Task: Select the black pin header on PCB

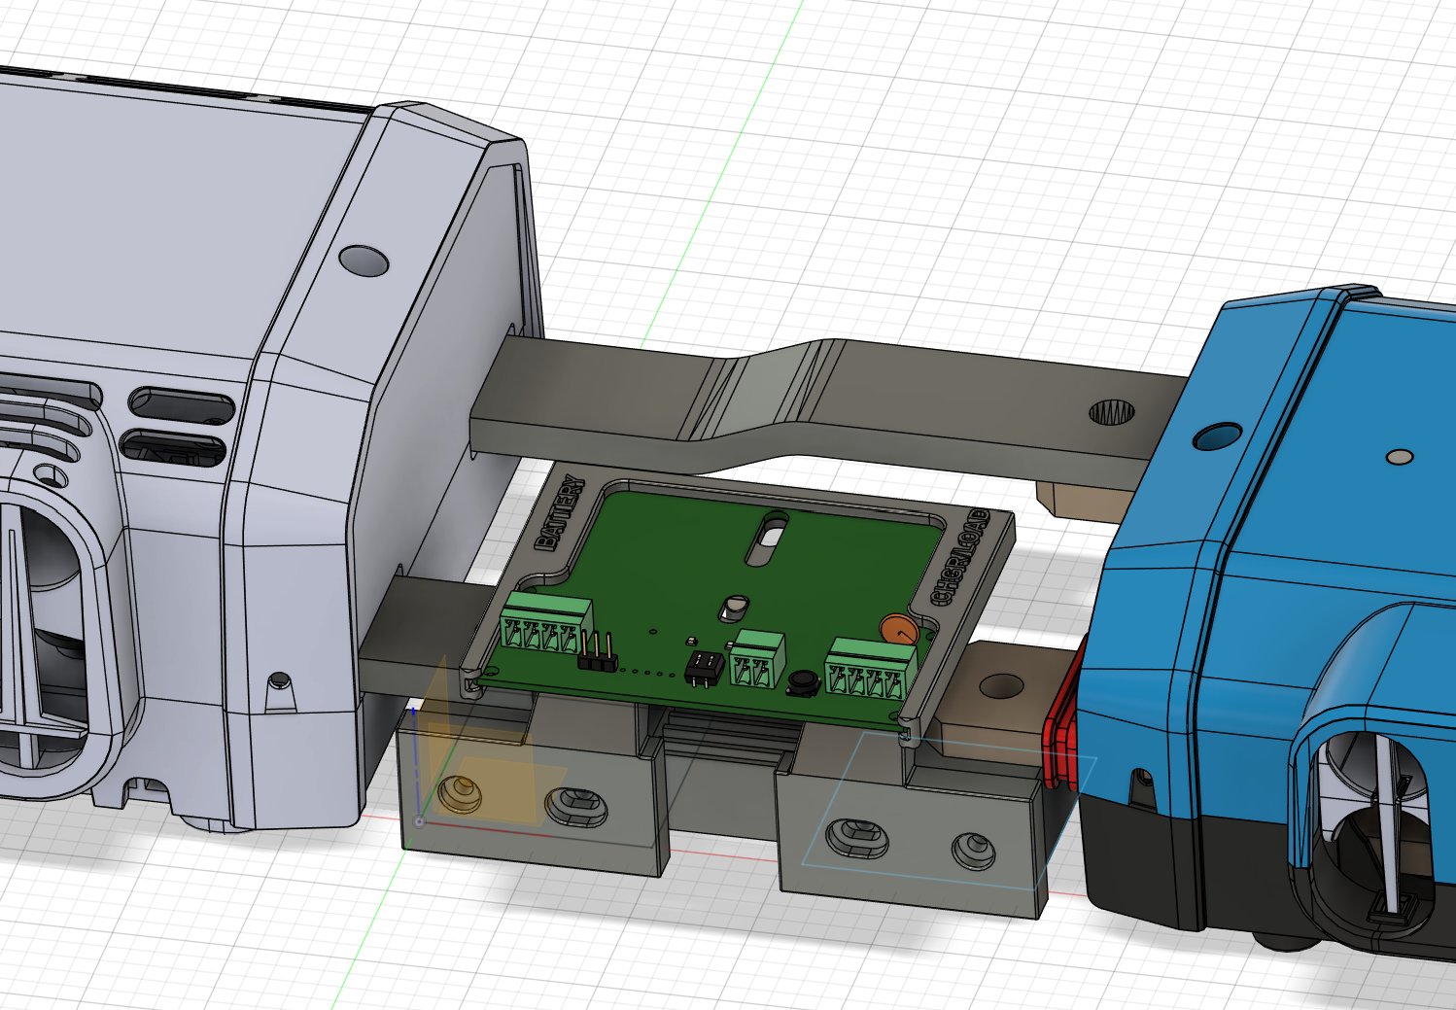Action: click(x=599, y=653)
